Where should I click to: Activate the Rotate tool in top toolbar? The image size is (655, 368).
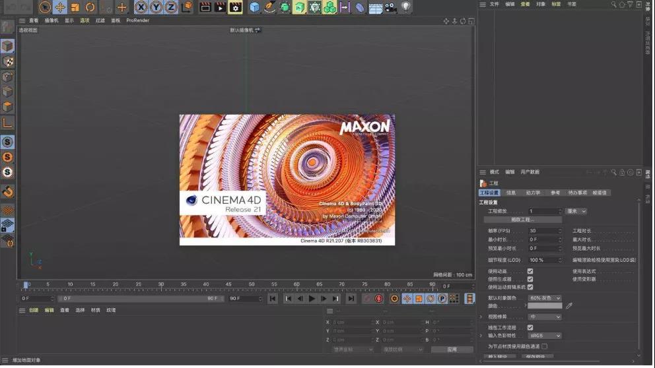click(x=90, y=7)
